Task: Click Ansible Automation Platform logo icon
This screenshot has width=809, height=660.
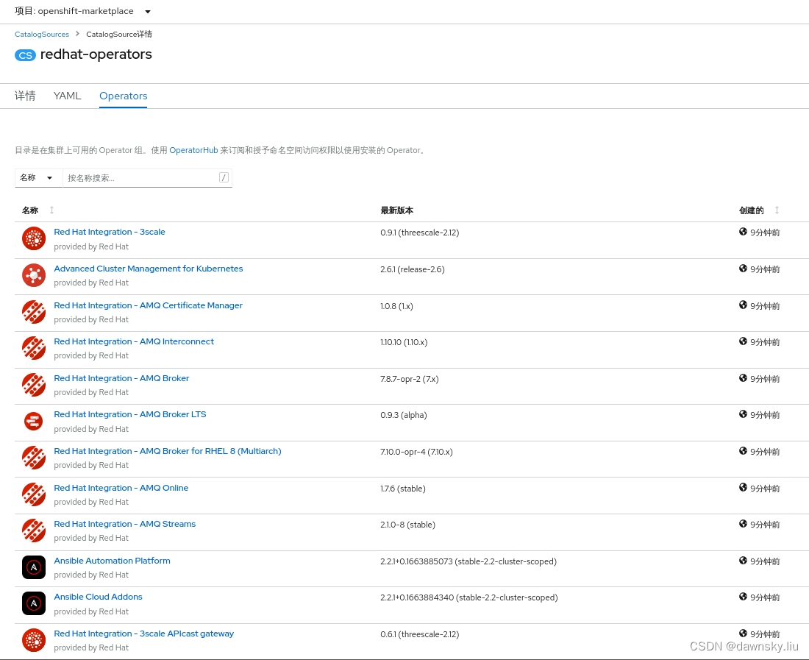Action: (x=34, y=567)
